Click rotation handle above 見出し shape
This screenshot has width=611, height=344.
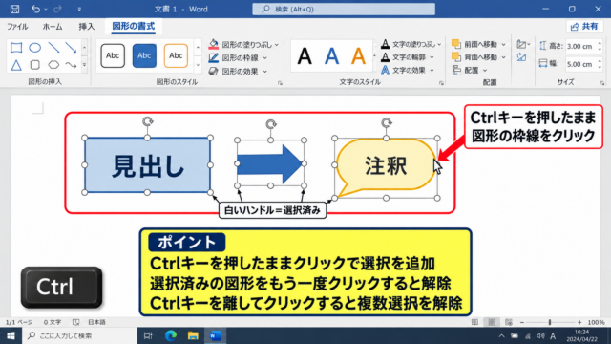[147, 121]
